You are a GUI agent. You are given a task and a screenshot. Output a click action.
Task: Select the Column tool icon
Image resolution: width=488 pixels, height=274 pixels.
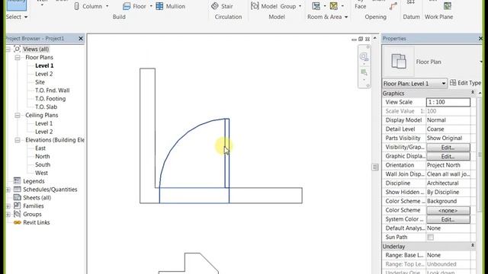[76, 6]
